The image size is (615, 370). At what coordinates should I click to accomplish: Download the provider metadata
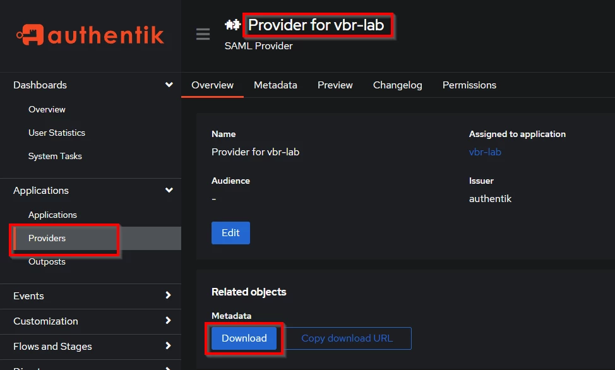[244, 338]
